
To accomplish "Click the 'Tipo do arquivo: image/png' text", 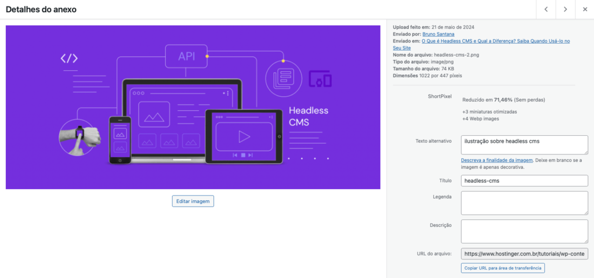I will pyautogui.click(x=423, y=62).
